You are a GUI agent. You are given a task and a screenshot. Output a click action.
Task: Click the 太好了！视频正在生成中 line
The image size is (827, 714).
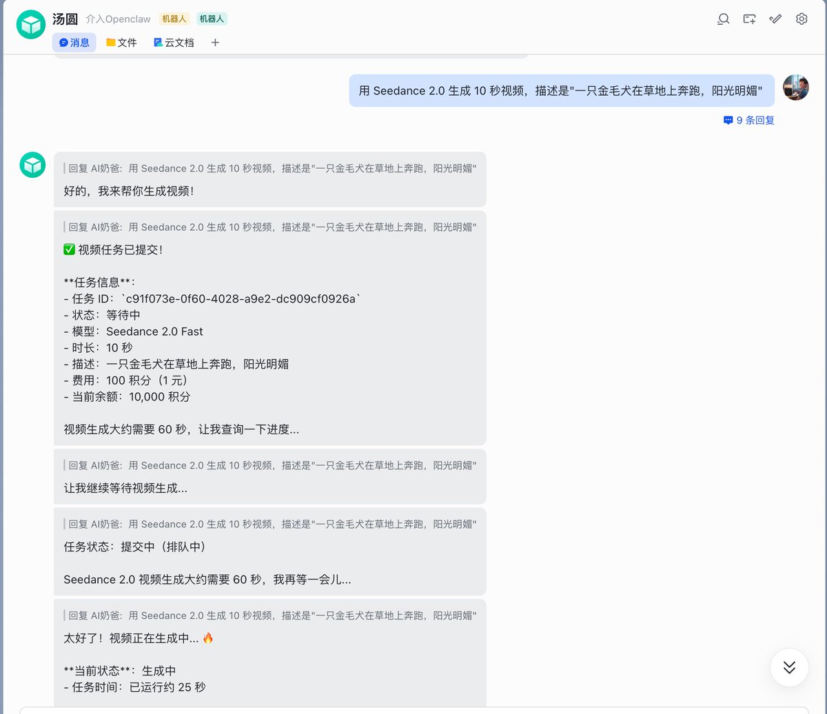tap(139, 638)
